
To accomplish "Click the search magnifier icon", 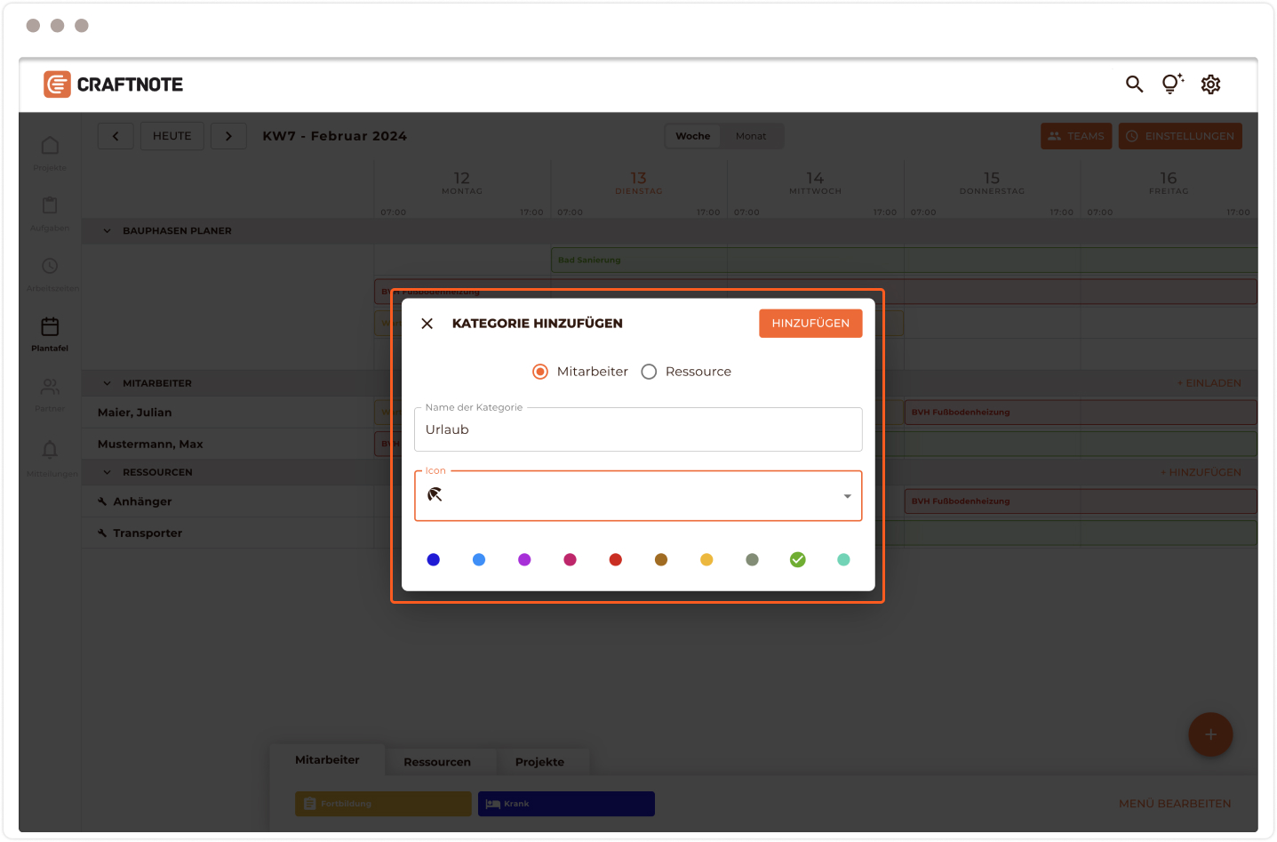I will click(x=1134, y=84).
